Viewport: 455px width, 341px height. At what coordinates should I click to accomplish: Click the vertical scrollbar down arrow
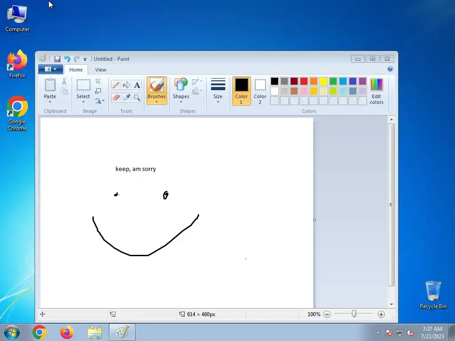391,305
